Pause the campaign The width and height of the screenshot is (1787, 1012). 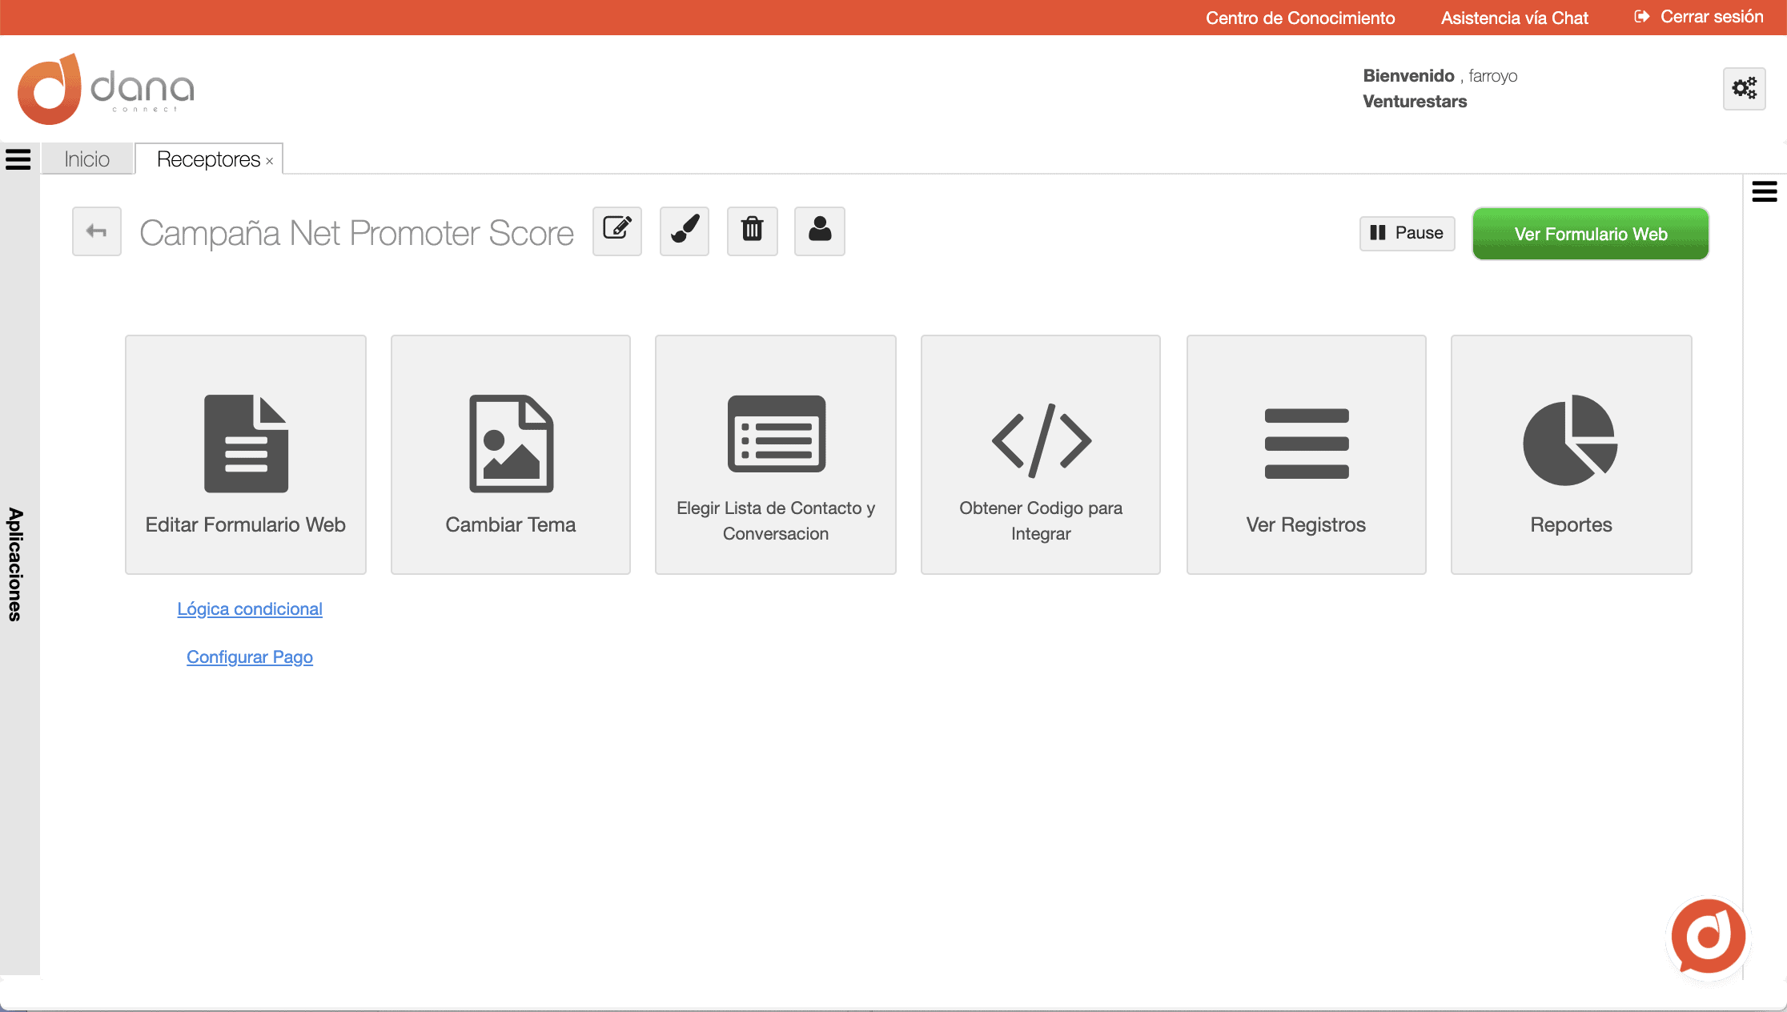[1408, 233]
